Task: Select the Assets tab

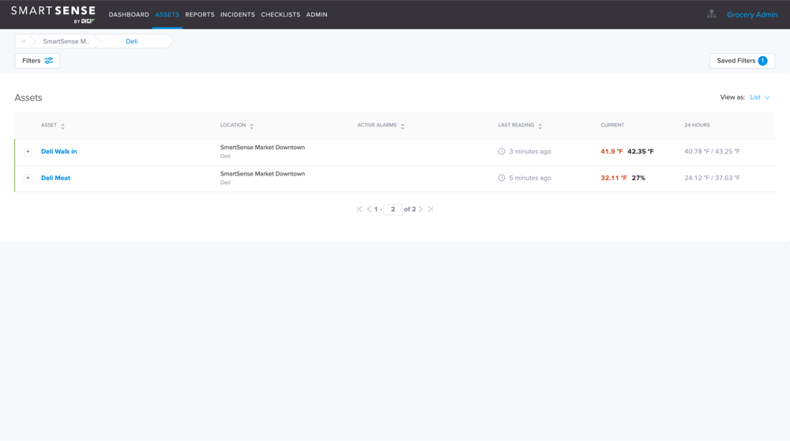Action: [x=167, y=14]
